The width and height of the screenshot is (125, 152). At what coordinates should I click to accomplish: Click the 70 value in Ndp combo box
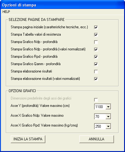(100, 117)
